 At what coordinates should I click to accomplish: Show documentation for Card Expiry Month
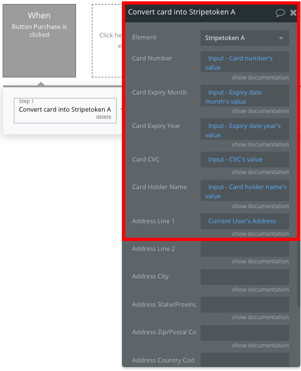pos(260,111)
